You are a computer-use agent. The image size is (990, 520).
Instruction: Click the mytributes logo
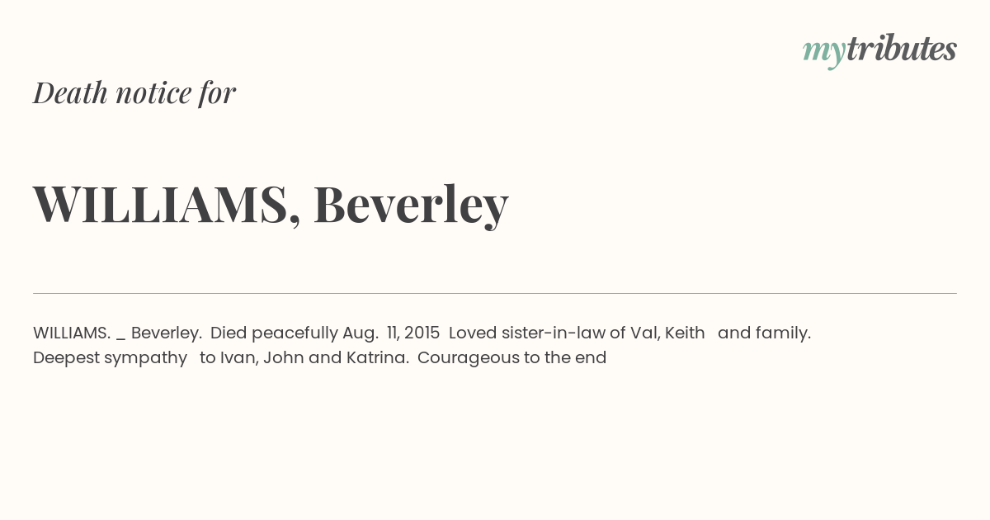(879, 50)
